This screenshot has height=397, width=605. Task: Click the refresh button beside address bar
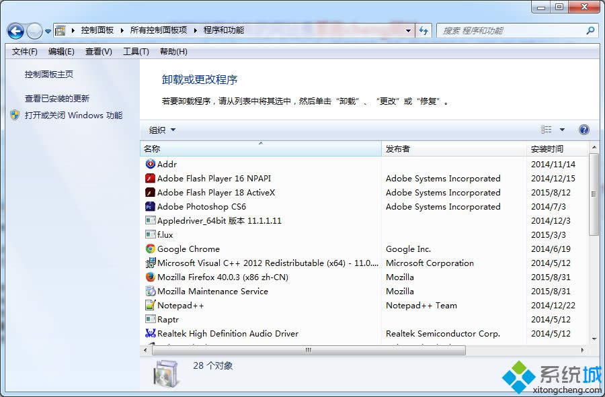coord(424,31)
